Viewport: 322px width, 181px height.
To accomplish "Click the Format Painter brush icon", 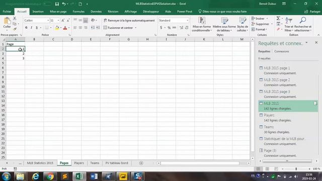I will pos(15,29).
